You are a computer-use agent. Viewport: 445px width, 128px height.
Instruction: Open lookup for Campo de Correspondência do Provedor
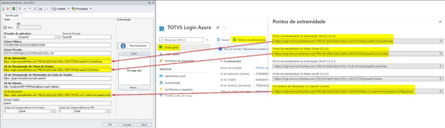(x=54, y=111)
